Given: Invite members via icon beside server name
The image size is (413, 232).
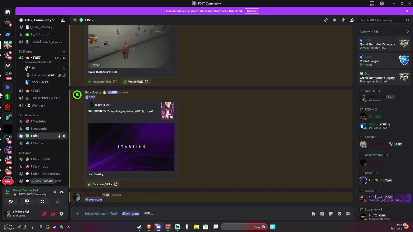Looking at the screenshot, I should [x=63, y=20].
